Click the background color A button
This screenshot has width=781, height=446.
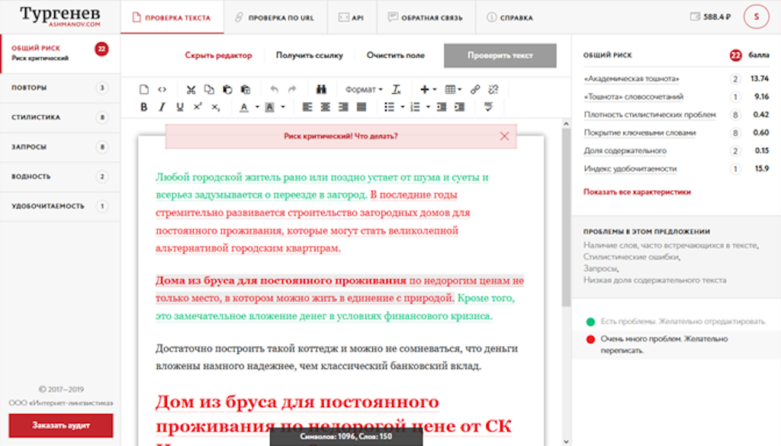pyautogui.click(x=269, y=107)
